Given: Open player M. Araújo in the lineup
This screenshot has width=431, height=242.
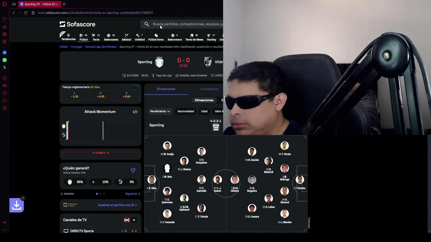Looking at the screenshot, I should coord(167,149).
